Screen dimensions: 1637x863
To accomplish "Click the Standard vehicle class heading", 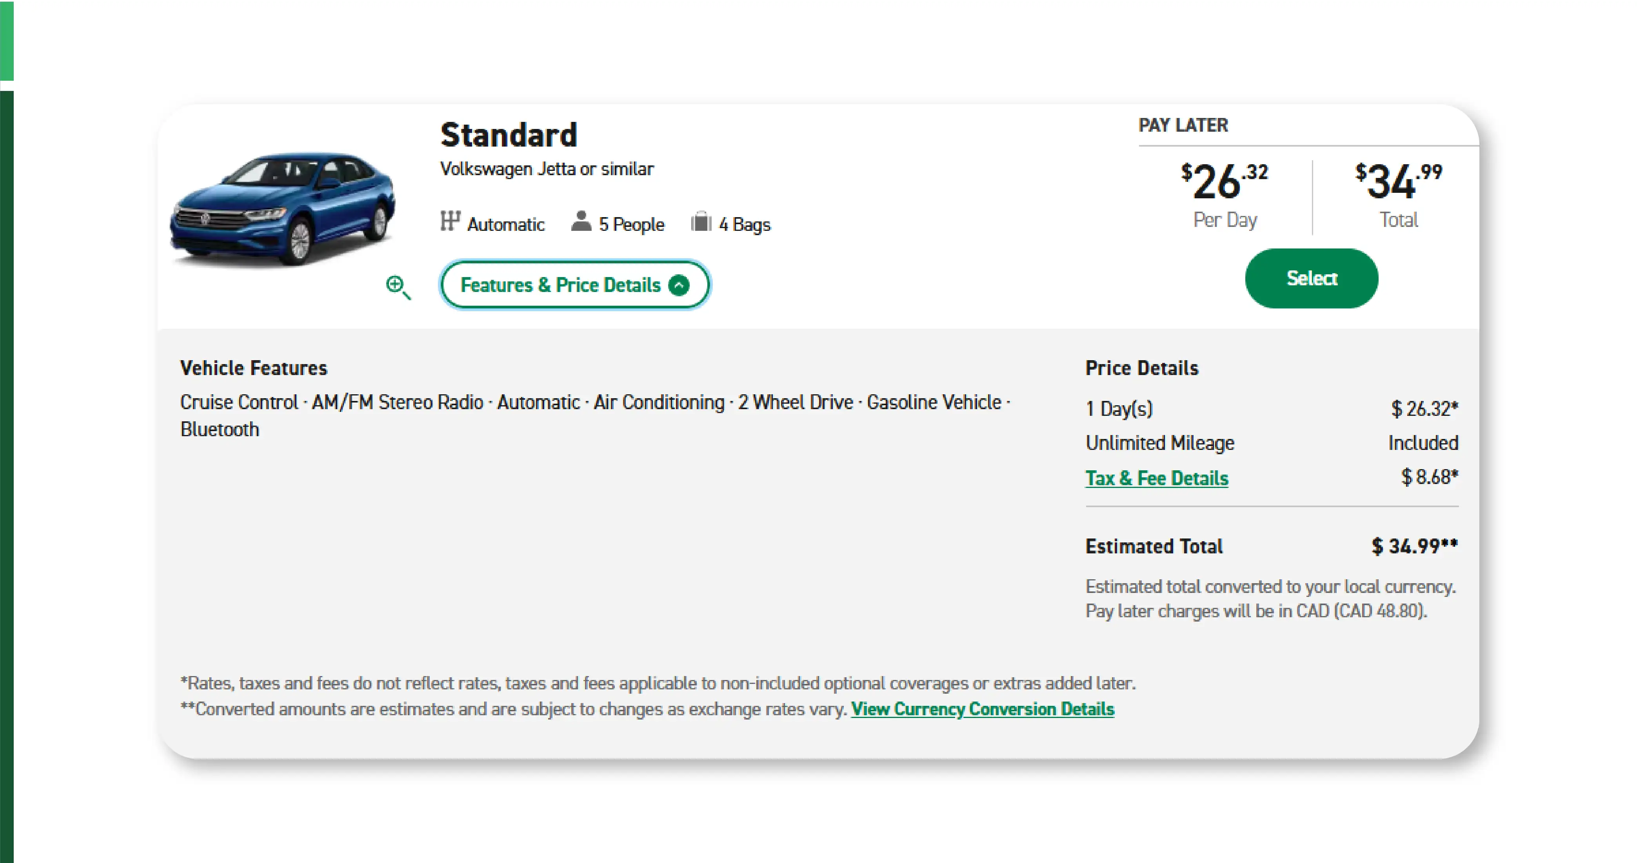I will coord(509,134).
